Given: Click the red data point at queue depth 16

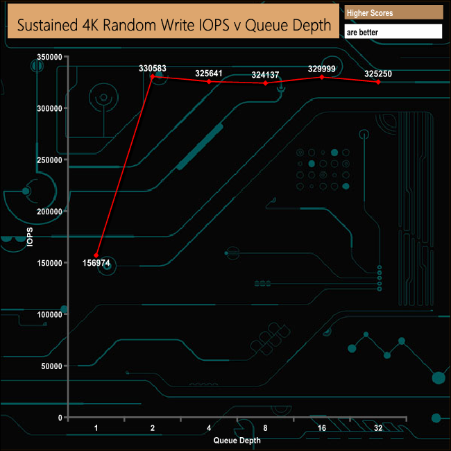Looking at the screenshot, I should (x=321, y=77).
